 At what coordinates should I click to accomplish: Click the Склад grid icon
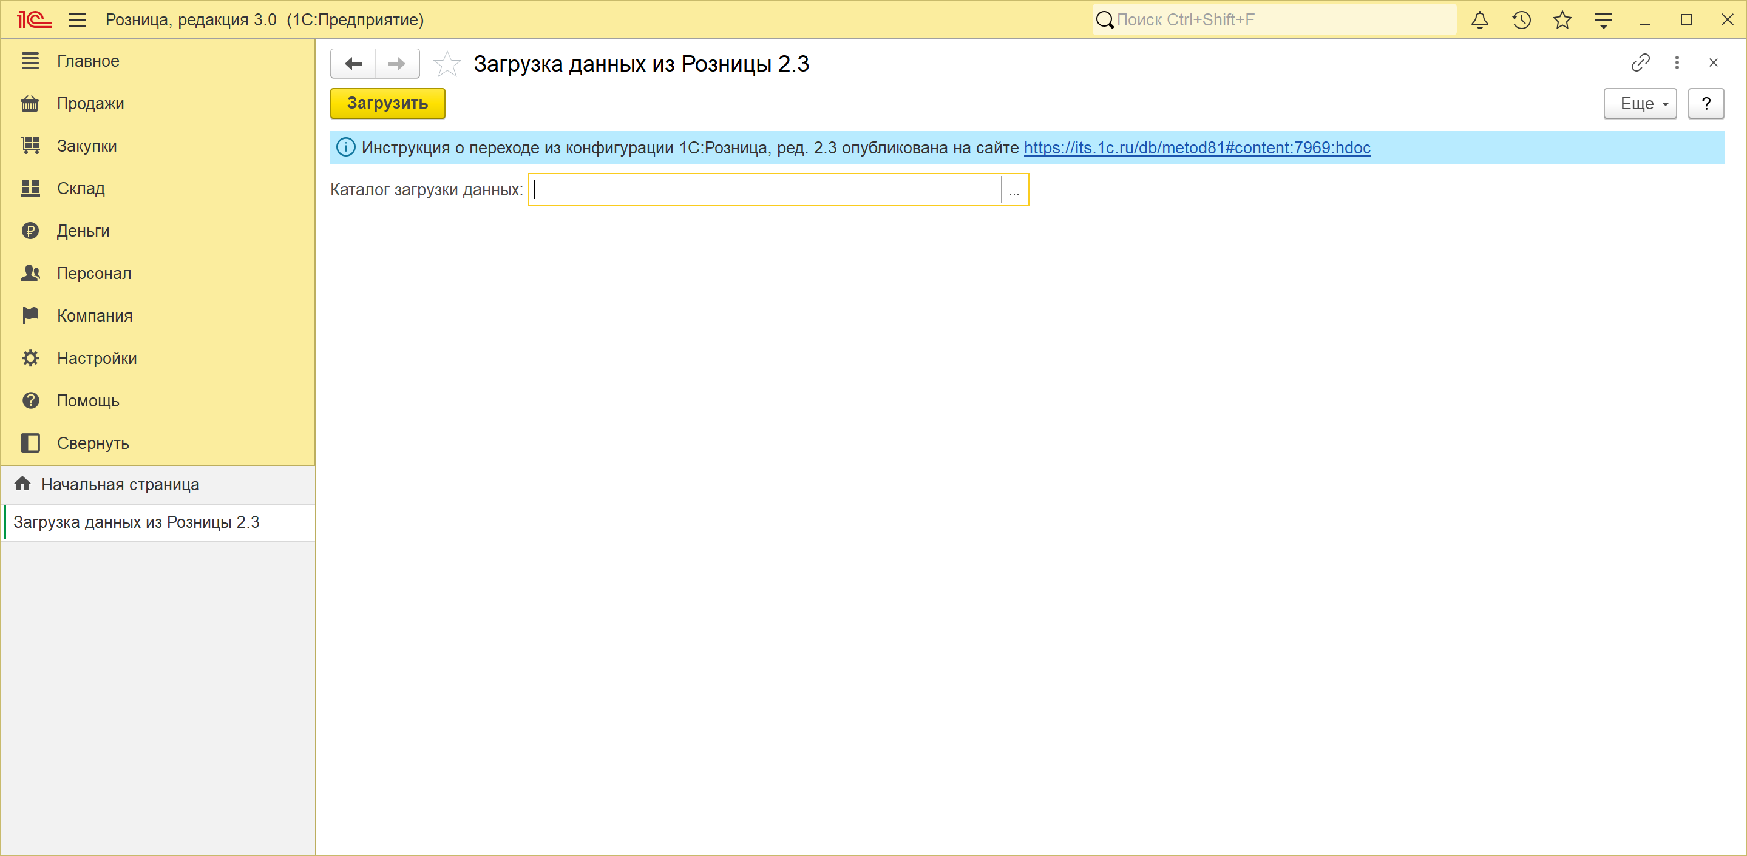pyautogui.click(x=30, y=189)
